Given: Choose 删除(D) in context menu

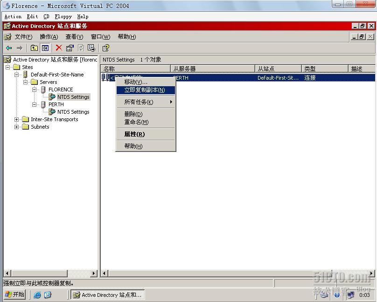Looking at the screenshot, I should pyautogui.click(x=146, y=114).
